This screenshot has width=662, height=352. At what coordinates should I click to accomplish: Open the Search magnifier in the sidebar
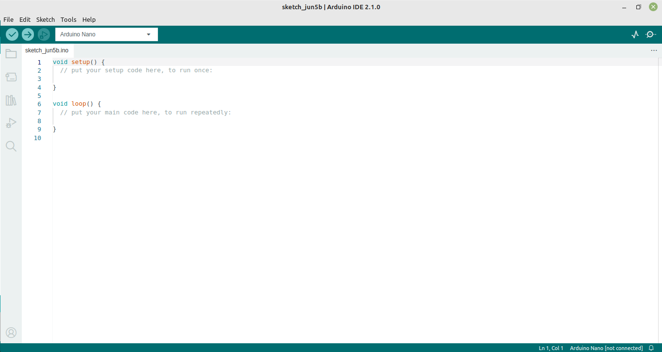[11, 146]
